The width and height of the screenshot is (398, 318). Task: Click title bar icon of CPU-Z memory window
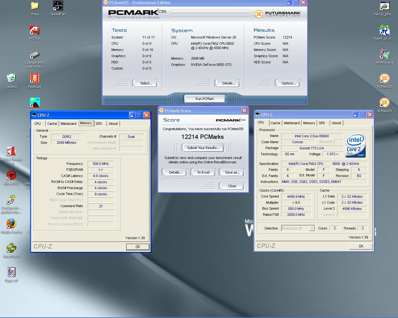coord(34,115)
